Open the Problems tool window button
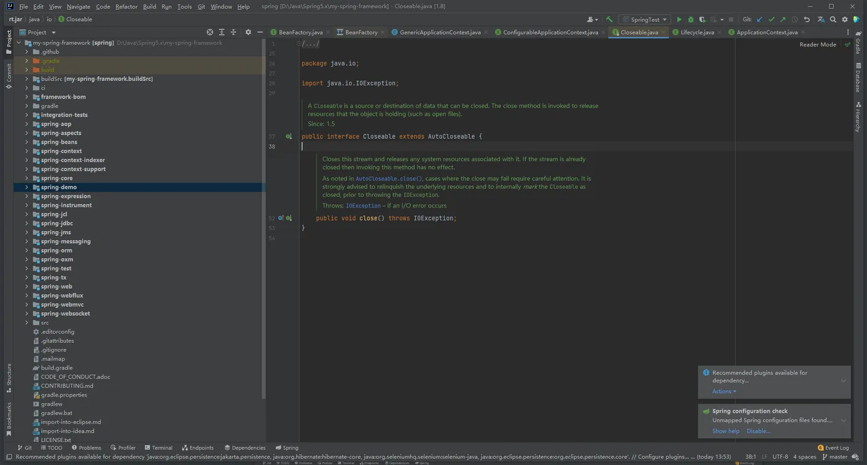 86,448
